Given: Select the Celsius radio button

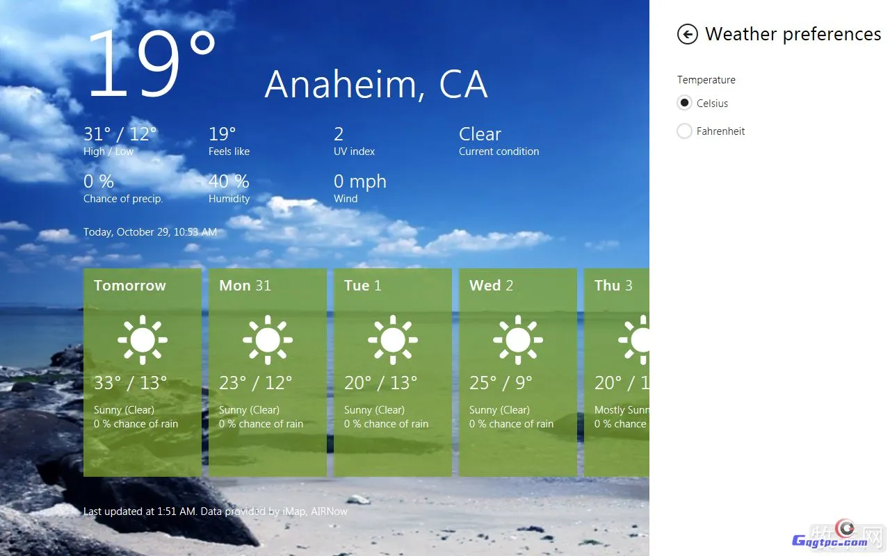Looking at the screenshot, I should (x=685, y=103).
